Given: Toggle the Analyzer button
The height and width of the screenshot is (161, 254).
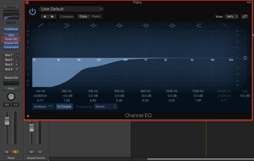Looking at the screenshot, I should click(43, 106).
